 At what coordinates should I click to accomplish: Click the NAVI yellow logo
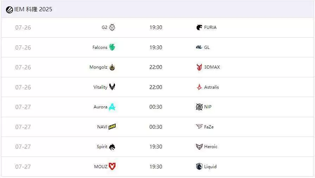(x=112, y=127)
